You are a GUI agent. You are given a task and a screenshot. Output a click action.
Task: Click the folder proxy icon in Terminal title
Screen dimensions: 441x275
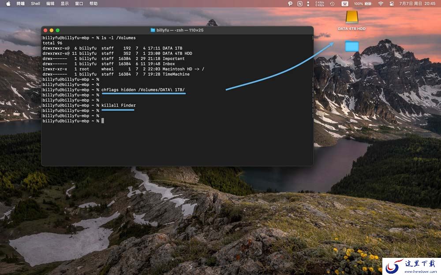(x=153, y=30)
